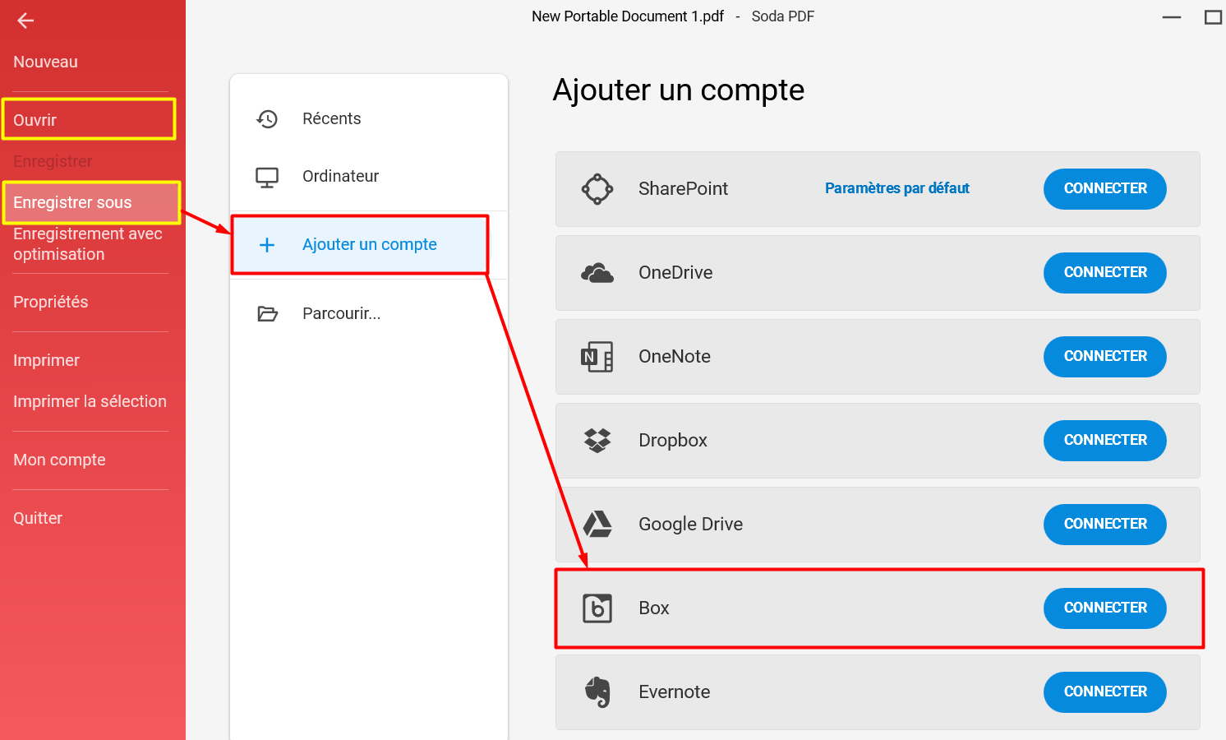Maximize the Soda PDF window
Viewport: 1226px width, 740px height.
point(1213,17)
